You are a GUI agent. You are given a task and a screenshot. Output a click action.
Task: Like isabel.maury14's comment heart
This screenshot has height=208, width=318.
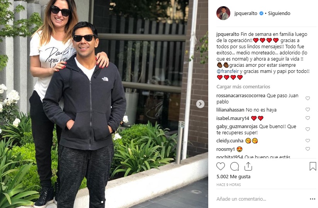coord(308,118)
